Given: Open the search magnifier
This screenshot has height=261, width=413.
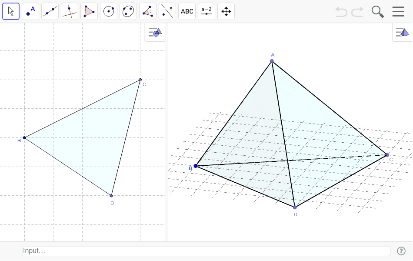Looking at the screenshot, I should [x=377, y=12].
